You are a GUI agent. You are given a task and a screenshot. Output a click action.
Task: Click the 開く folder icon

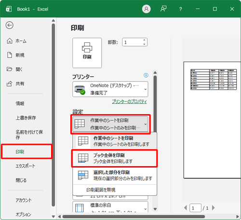[x=9, y=69]
